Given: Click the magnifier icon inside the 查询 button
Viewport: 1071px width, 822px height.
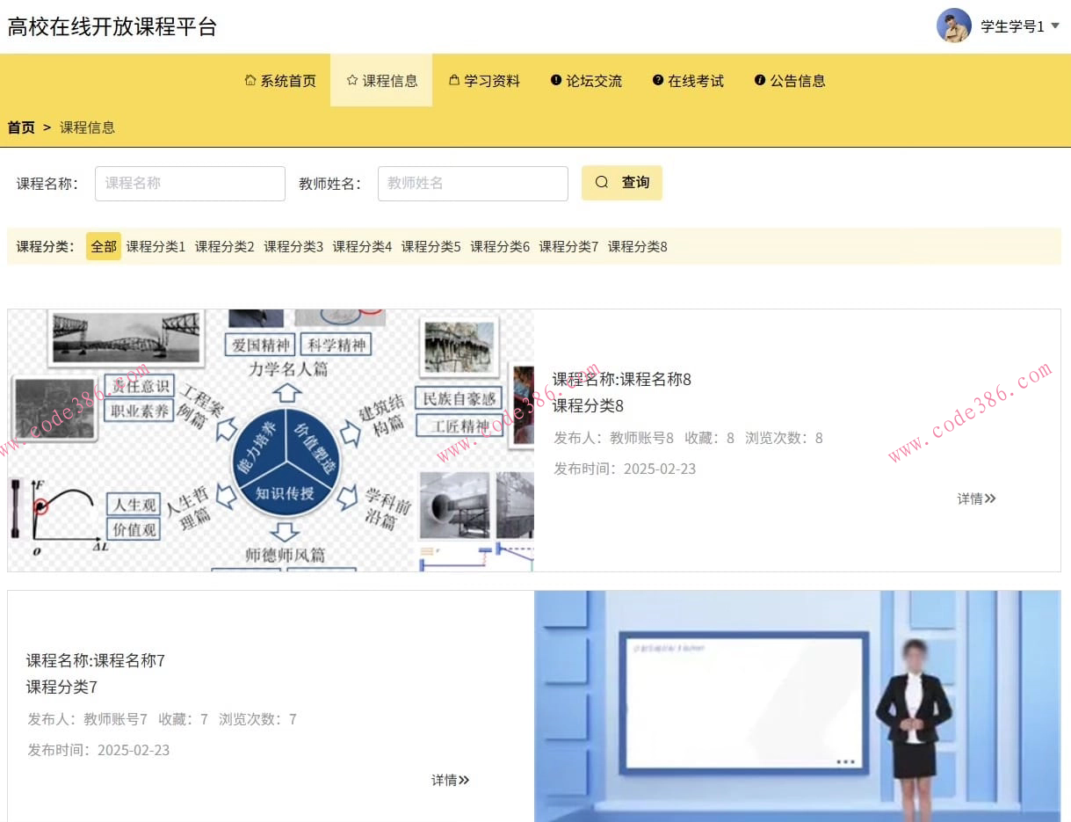Looking at the screenshot, I should [x=601, y=182].
